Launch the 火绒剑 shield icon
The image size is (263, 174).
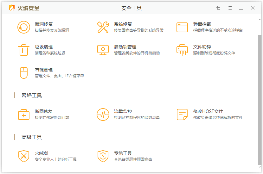(x=23, y=156)
